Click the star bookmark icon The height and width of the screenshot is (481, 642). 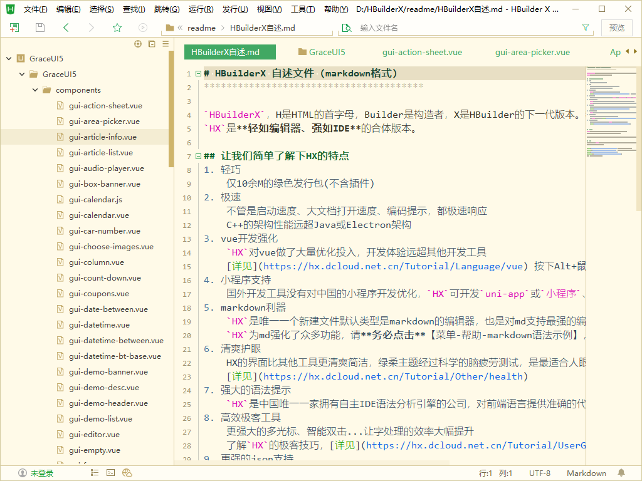point(117,28)
